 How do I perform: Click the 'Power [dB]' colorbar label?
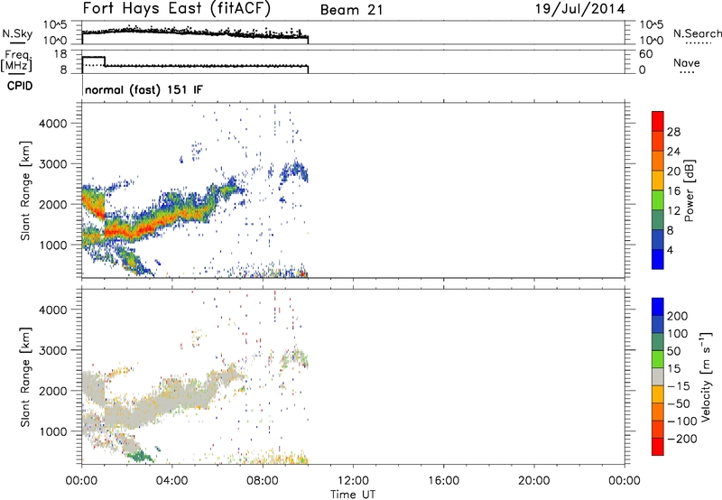point(690,190)
